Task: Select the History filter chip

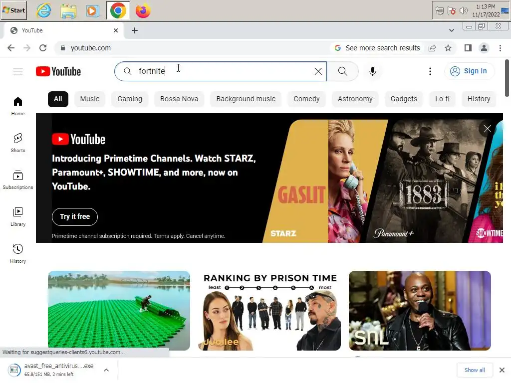Action: pyautogui.click(x=479, y=99)
